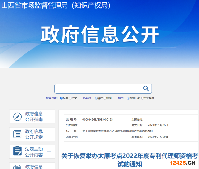The width and height of the screenshot is (199, 169).
Task: Click the compass icon for 政府信息公开指南
Action: pos(17,116)
